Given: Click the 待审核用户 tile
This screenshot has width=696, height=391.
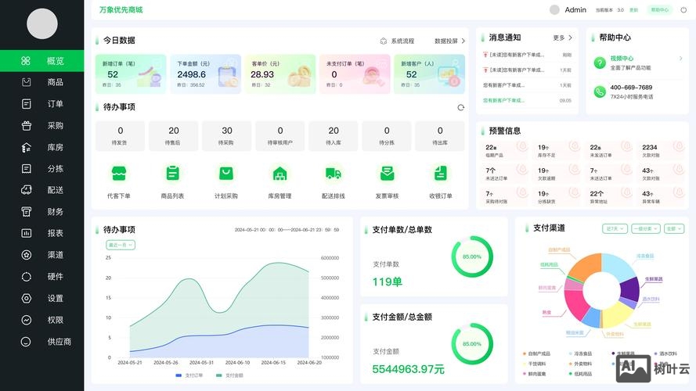Looking at the screenshot, I should coord(280,136).
